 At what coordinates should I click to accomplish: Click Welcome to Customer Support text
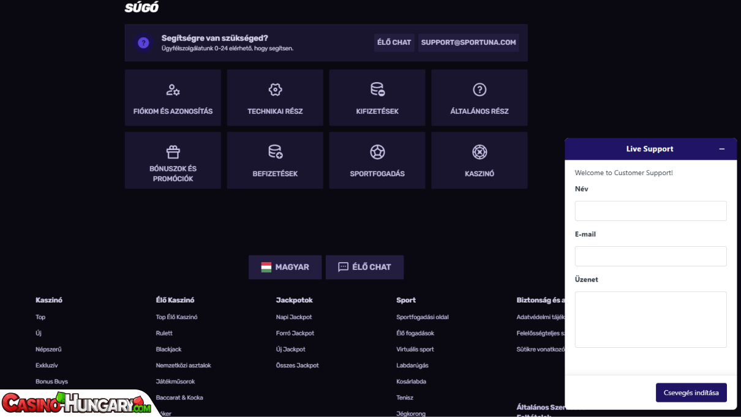pyautogui.click(x=624, y=173)
